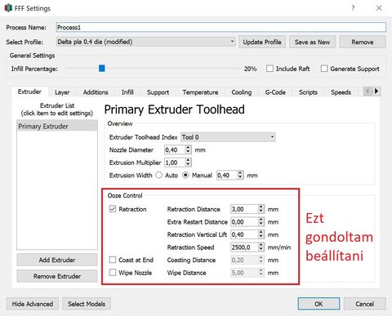The height and width of the screenshot is (316, 392).
Task: Click the Extrusion Multiplier spinner arrows
Action: pyautogui.click(x=188, y=162)
